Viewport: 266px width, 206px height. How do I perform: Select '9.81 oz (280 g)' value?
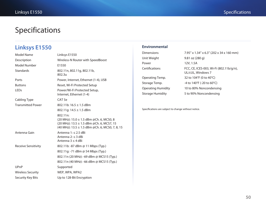[x=194, y=58]
